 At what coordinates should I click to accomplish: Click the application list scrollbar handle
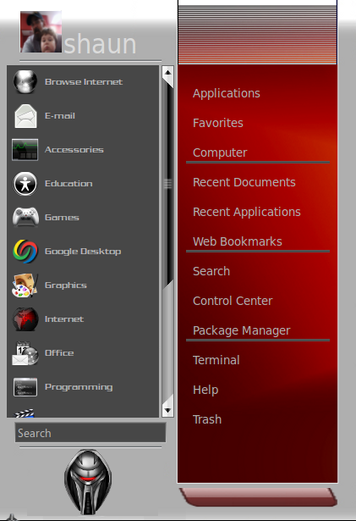[168, 184]
